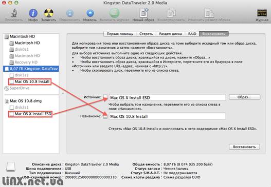Click the Source (Источник) field
Image resolution: width=271 pixels, height=187 pixels.
167,97
